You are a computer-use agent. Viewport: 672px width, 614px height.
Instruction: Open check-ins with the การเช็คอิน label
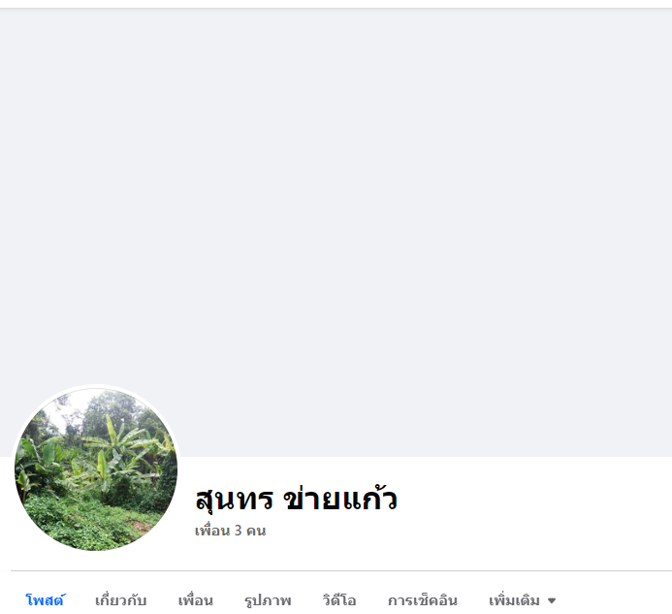tap(423, 599)
